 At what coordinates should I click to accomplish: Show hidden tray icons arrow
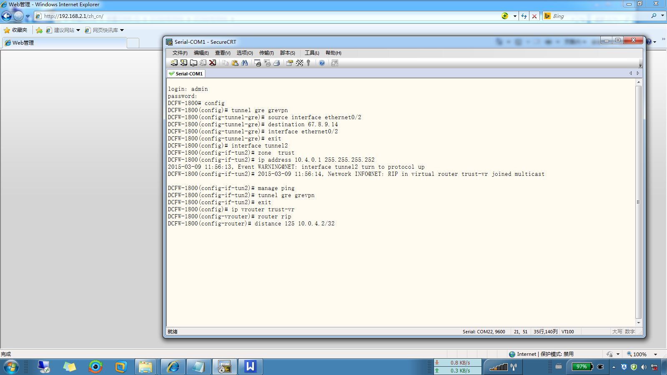(614, 367)
